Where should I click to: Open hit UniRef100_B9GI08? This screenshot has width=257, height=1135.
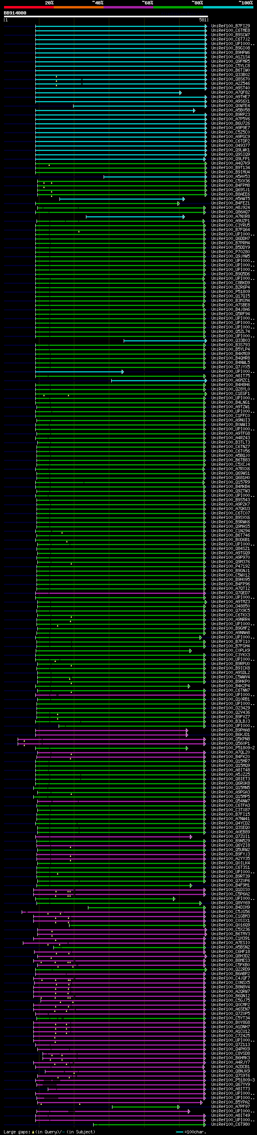(230, 48)
